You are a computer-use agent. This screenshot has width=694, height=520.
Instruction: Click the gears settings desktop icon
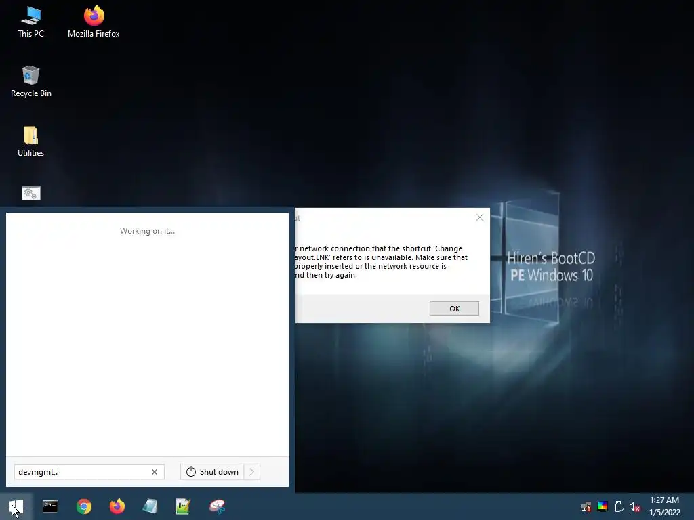31,193
